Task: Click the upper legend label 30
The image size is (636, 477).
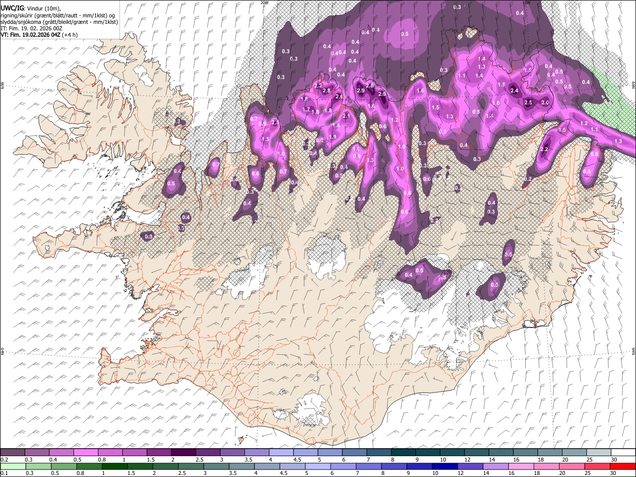Action: tap(614, 460)
